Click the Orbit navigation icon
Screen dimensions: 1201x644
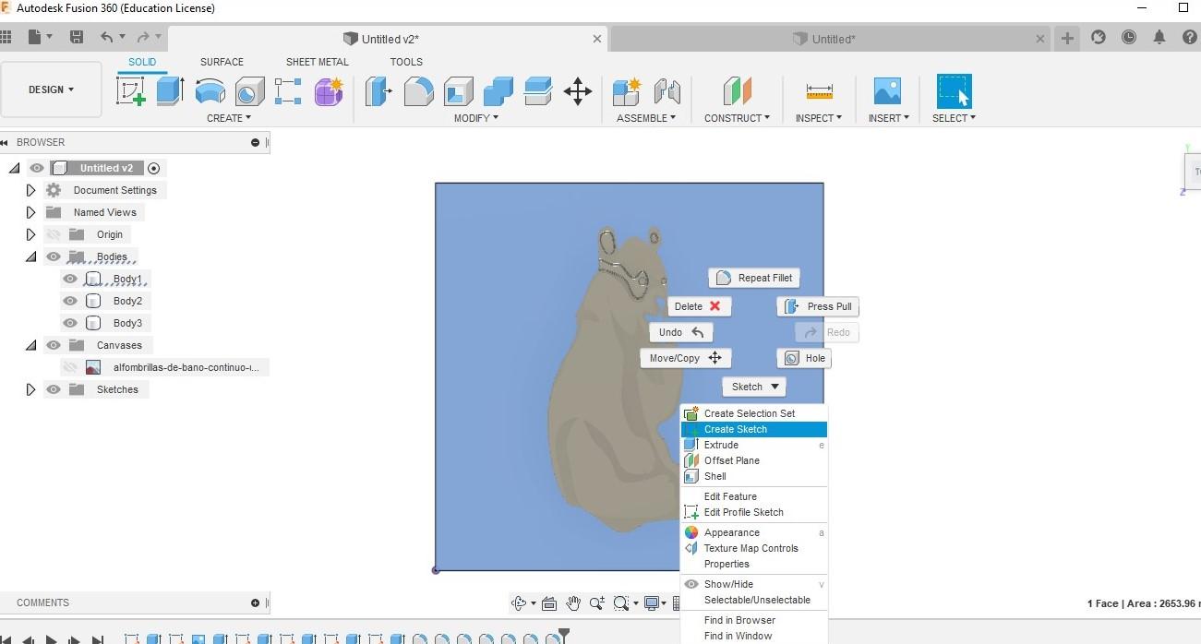[519, 603]
